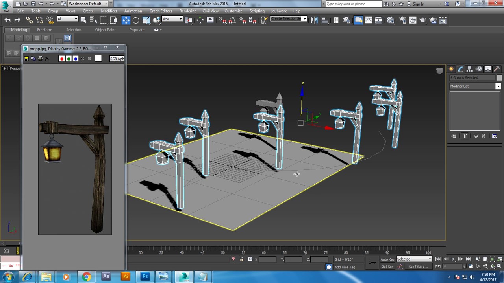Select the Move transform tool
This screenshot has height=283, width=504.
click(126, 20)
